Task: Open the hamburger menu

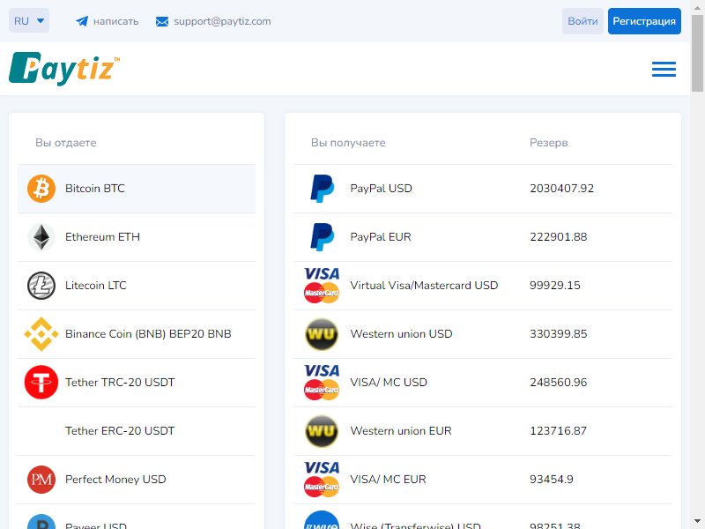Action: tap(664, 69)
